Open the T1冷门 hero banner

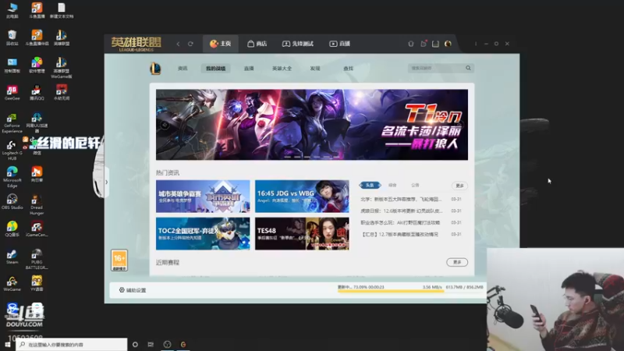tap(312, 125)
